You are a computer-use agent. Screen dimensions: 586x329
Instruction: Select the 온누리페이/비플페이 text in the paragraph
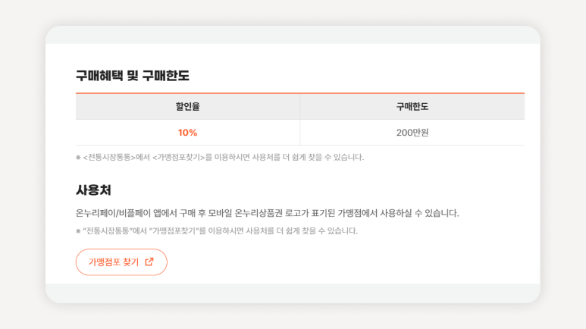[113, 213]
